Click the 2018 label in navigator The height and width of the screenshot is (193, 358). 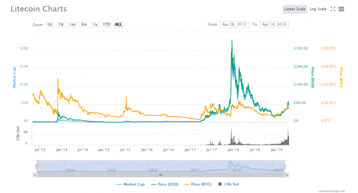click(237, 170)
